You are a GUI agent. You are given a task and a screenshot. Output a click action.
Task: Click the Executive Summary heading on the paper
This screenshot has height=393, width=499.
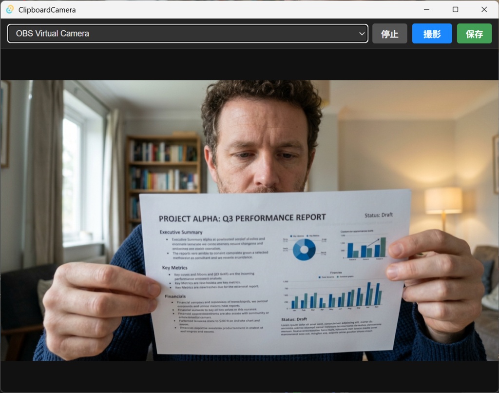click(181, 232)
